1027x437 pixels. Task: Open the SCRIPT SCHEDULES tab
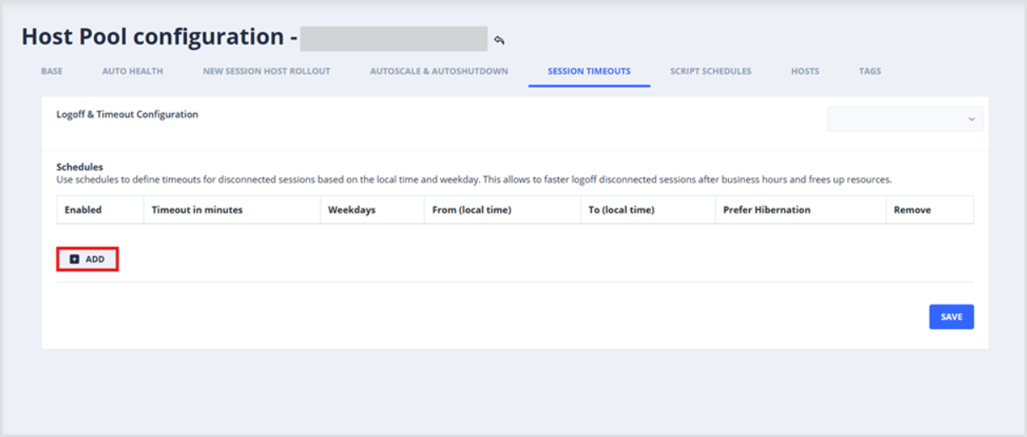(710, 72)
